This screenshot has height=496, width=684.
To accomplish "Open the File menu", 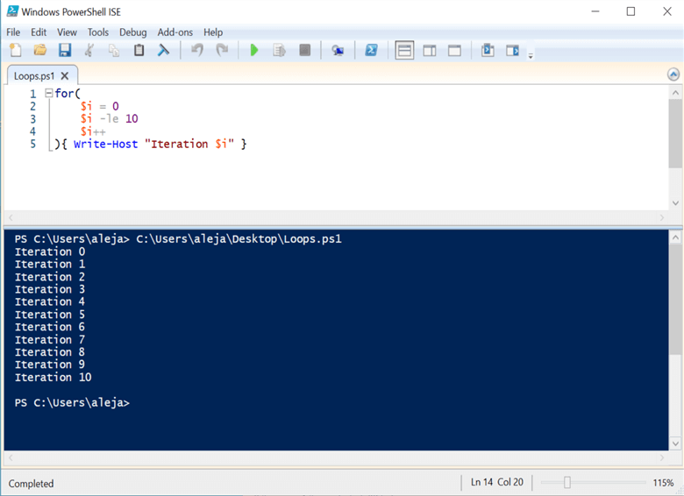I will (x=13, y=32).
